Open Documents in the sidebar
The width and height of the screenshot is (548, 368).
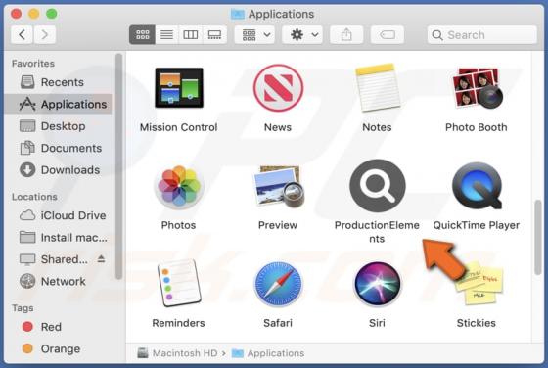point(59,148)
